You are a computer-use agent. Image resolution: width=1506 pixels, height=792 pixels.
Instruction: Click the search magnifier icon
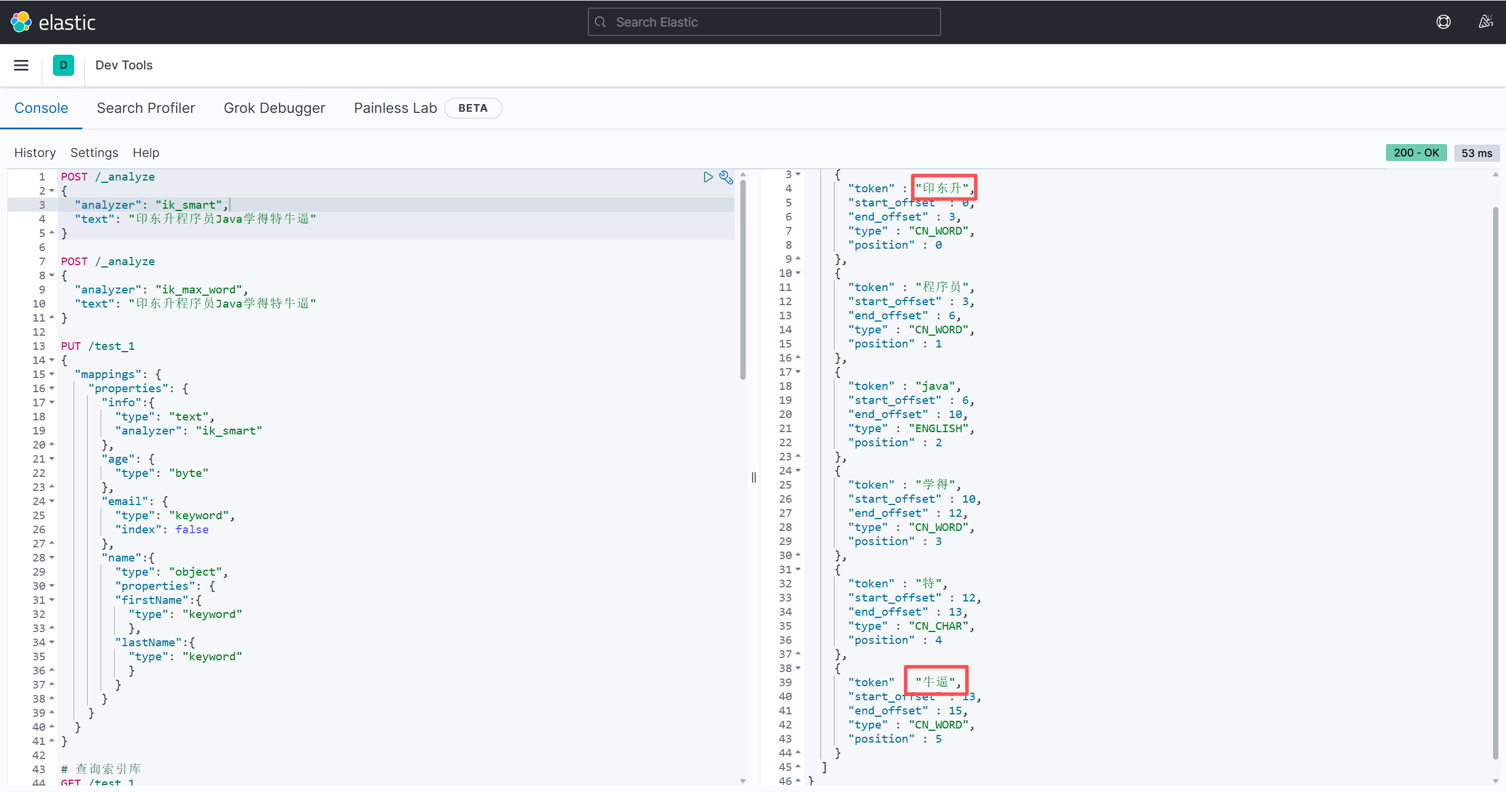(x=600, y=22)
